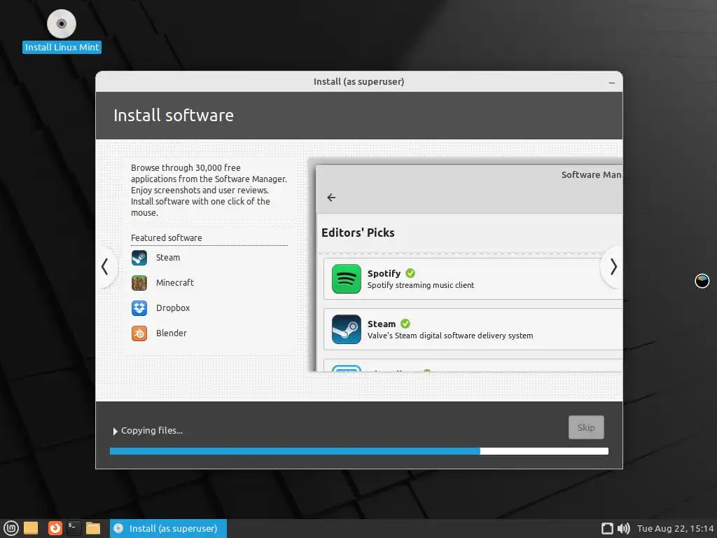This screenshot has height=538, width=717.
Task: Show the desktop from the taskbar
Action: click(x=31, y=528)
